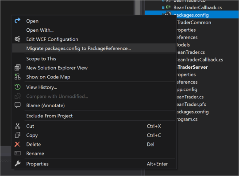The width and height of the screenshot is (239, 176).
Task: Click the C# file icon beside BeanTraderCallback.cs
Action: tap(168, 7)
